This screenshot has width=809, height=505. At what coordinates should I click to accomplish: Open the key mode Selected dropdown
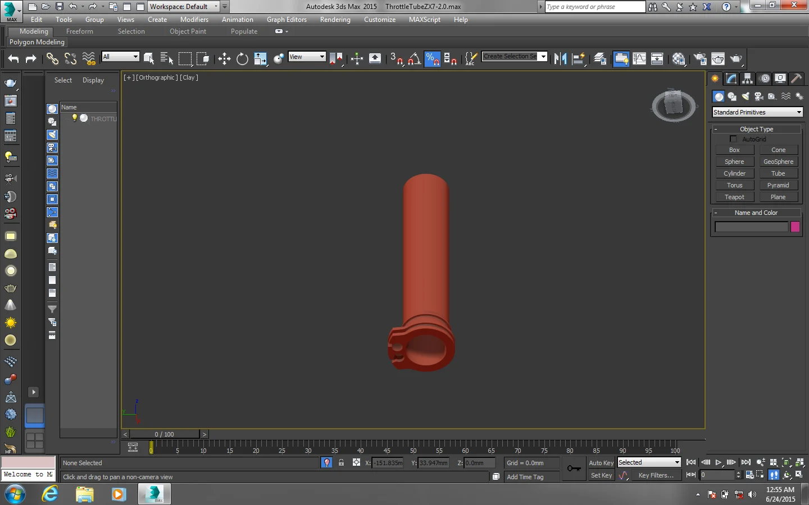point(649,462)
